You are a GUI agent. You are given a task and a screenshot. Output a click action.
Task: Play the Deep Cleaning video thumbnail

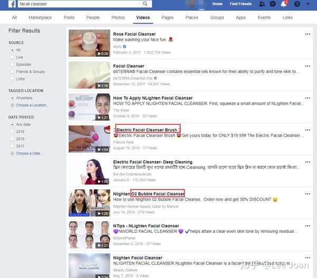[x=89, y=171]
